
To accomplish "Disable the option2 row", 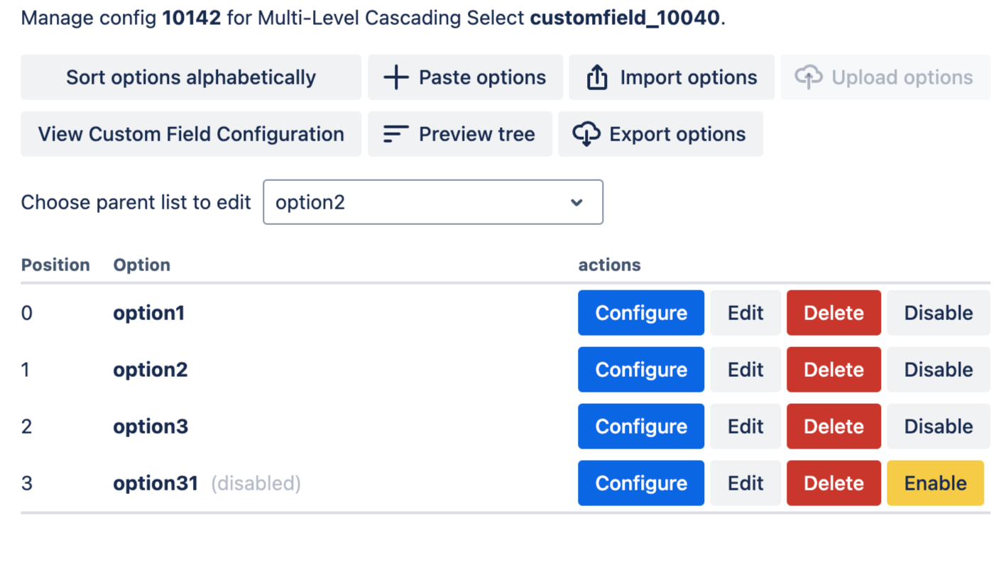I will click(938, 370).
